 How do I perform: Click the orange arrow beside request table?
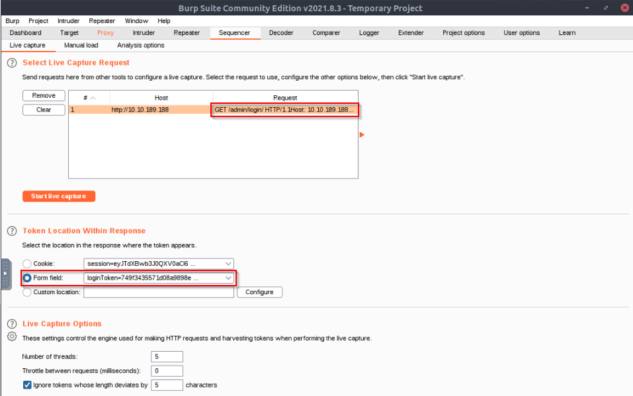[362, 135]
